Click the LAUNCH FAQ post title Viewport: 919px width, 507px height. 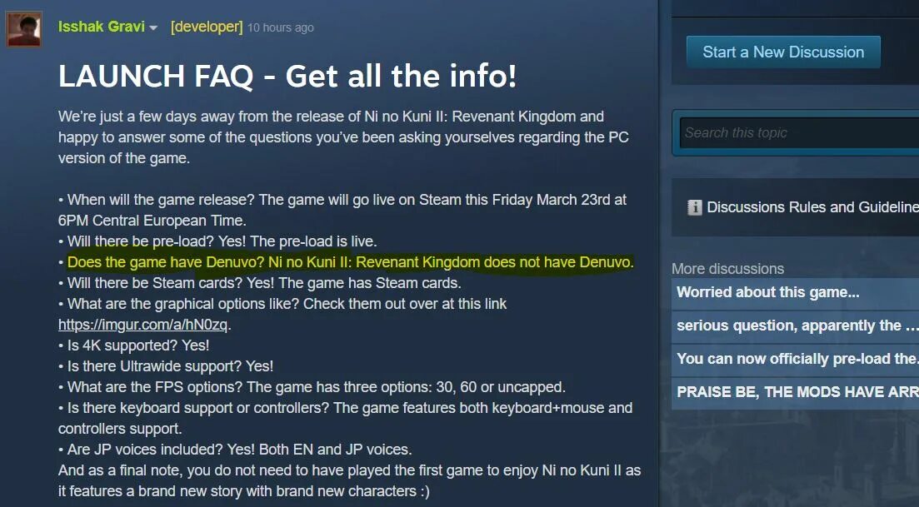click(x=287, y=77)
